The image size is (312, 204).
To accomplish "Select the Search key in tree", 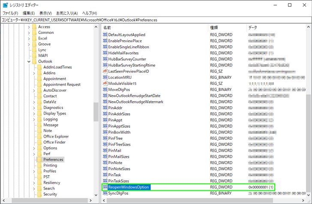I will (49, 188).
